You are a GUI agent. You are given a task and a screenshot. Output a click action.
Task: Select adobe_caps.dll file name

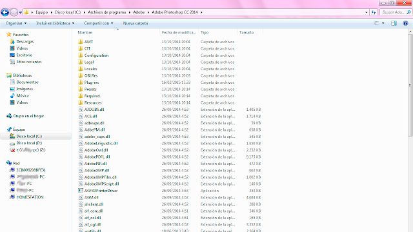[x=97, y=137]
